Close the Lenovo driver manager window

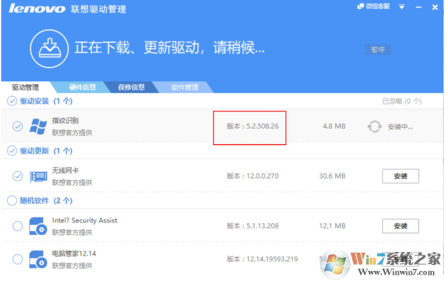[435, 7]
